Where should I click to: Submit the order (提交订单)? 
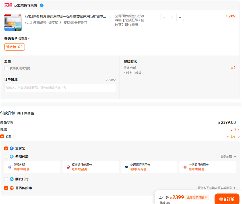tap(227, 199)
